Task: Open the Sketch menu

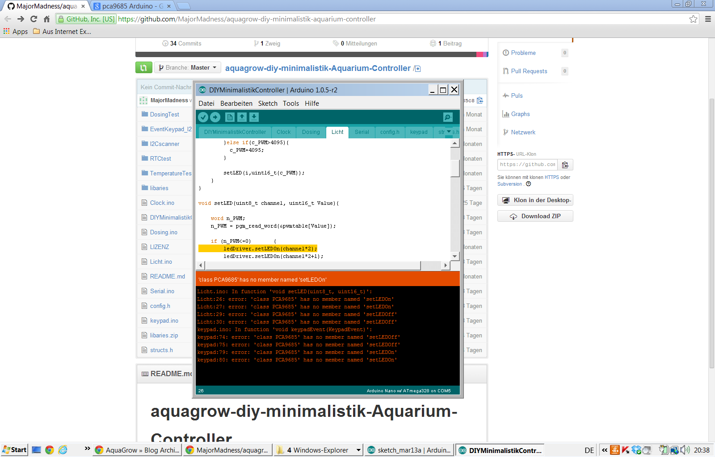Action: click(268, 103)
